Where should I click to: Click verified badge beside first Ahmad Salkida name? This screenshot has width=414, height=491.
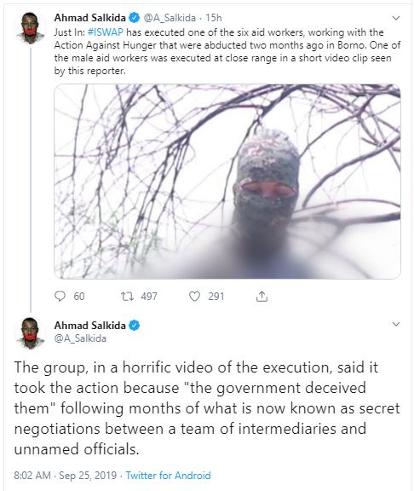click(135, 18)
